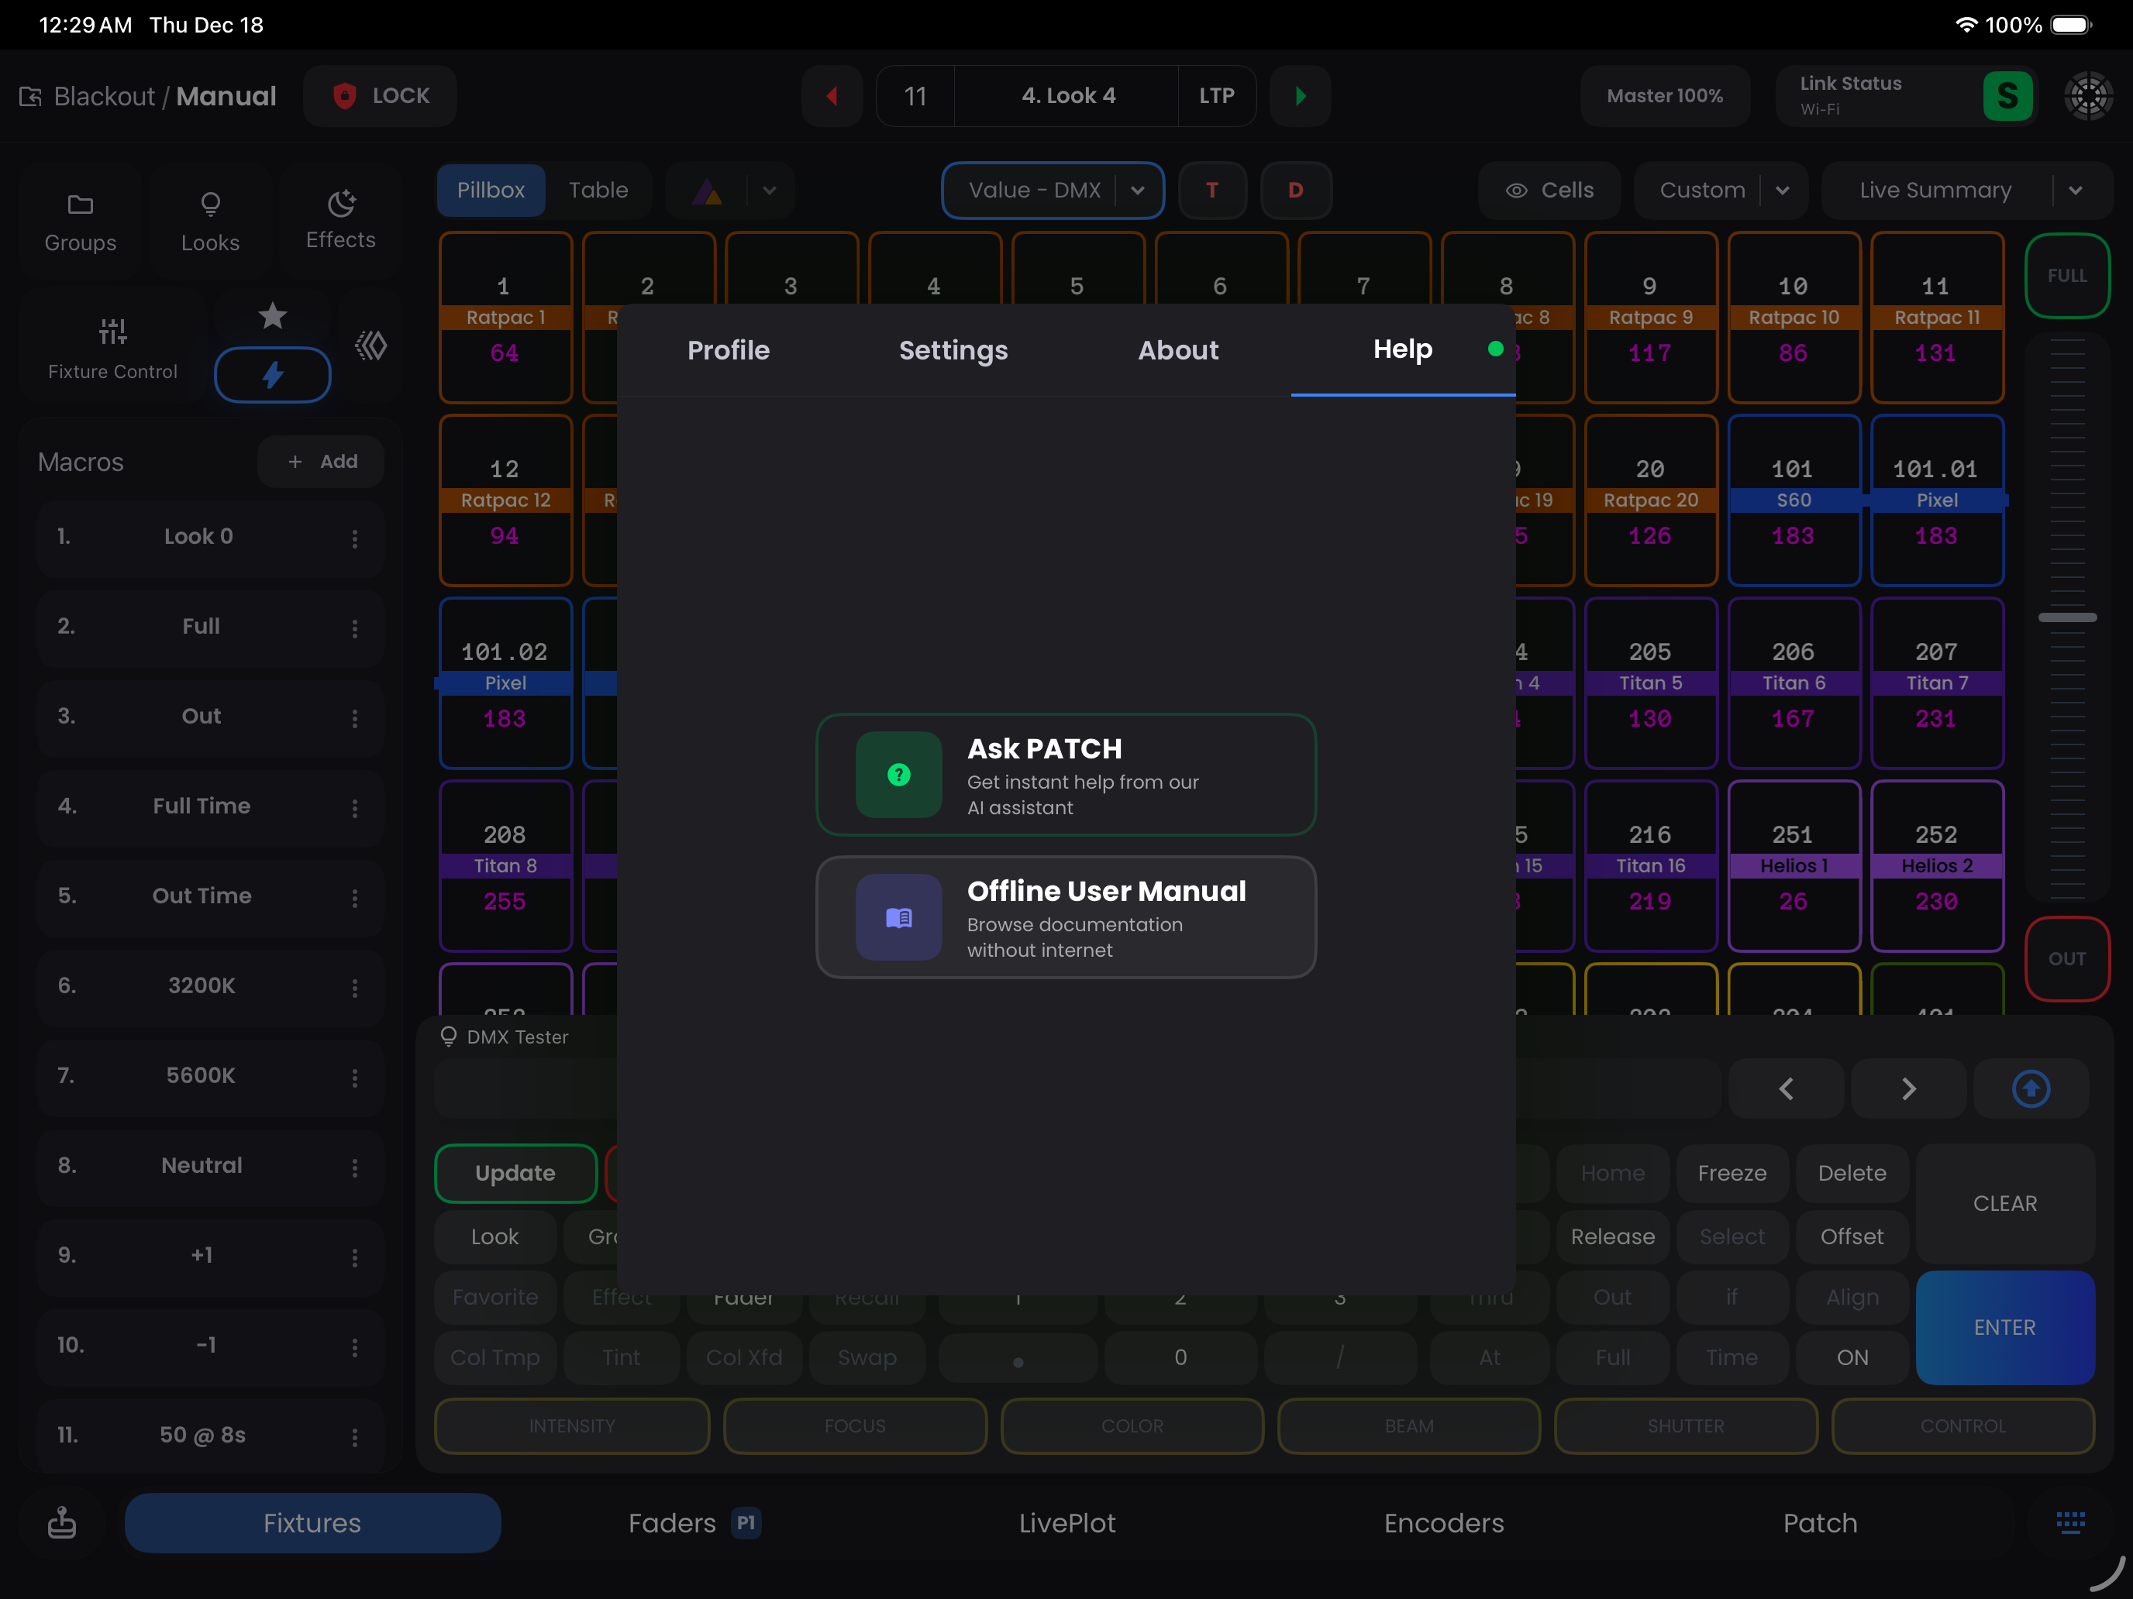Switch to the Settings tab
The image size is (2133, 1599).
click(953, 350)
